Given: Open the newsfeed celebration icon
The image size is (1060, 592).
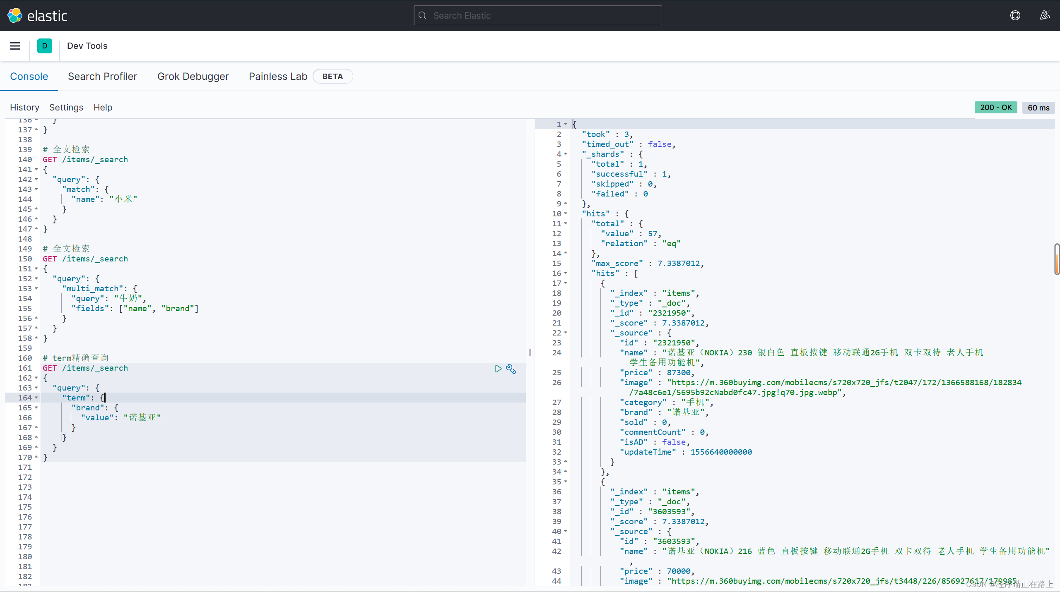Looking at the screenshot, I should tap(1045, 15).
